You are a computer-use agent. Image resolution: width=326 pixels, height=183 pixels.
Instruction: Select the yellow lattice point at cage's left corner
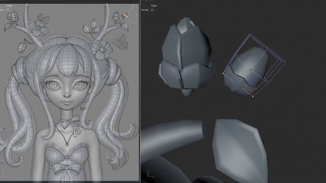tap(223, 73)
